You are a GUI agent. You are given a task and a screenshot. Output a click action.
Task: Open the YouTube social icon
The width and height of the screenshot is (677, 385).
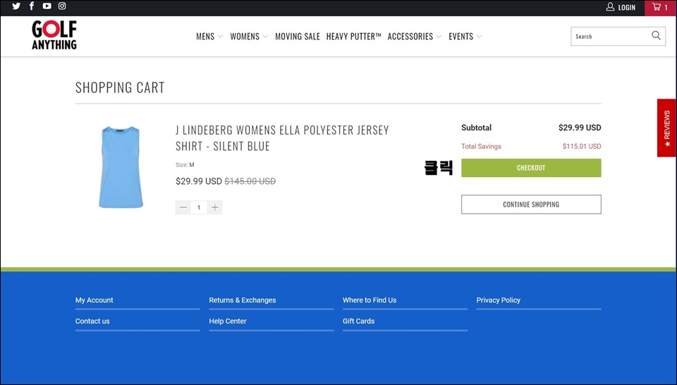pos(47,6)
